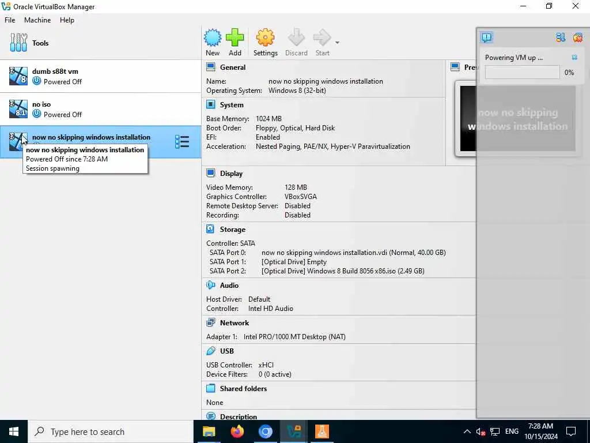Click the blue circular browser taskbar icon
This screenshot has width=590, height=443.
tap(265, 431)
